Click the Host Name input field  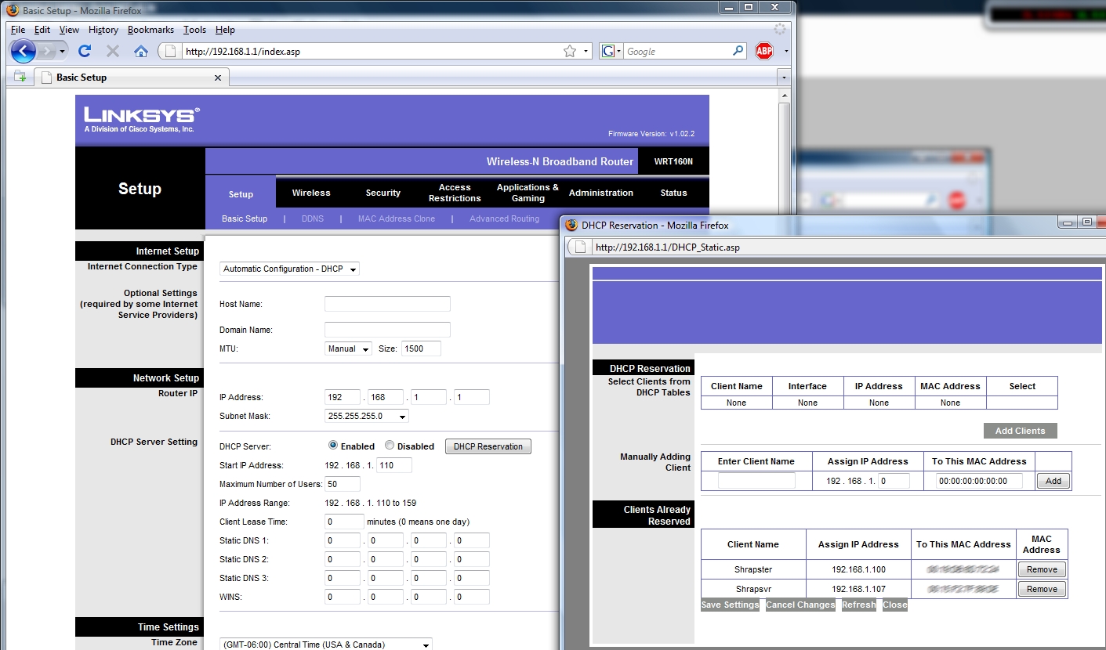[387, 304]
